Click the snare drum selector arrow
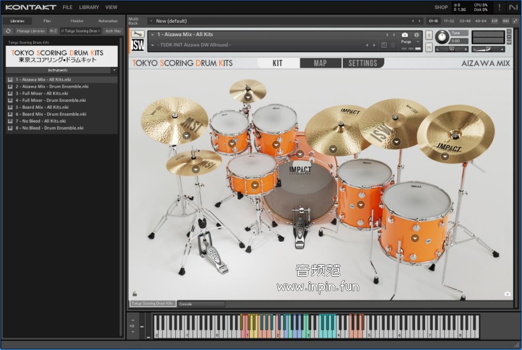 click(254, 185)
